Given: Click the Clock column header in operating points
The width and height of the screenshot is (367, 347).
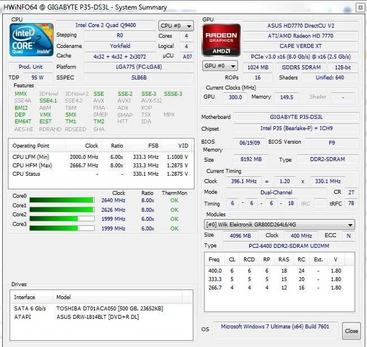Looking at the screenshot, I should (x=83, y=146).
